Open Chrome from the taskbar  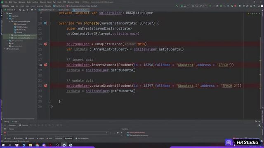[37, 145]
